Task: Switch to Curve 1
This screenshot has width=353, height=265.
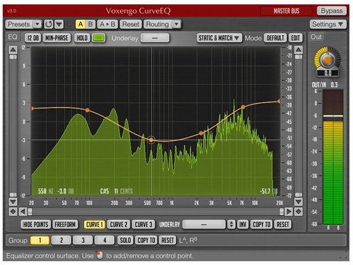Action: click(x=94, y=225)
